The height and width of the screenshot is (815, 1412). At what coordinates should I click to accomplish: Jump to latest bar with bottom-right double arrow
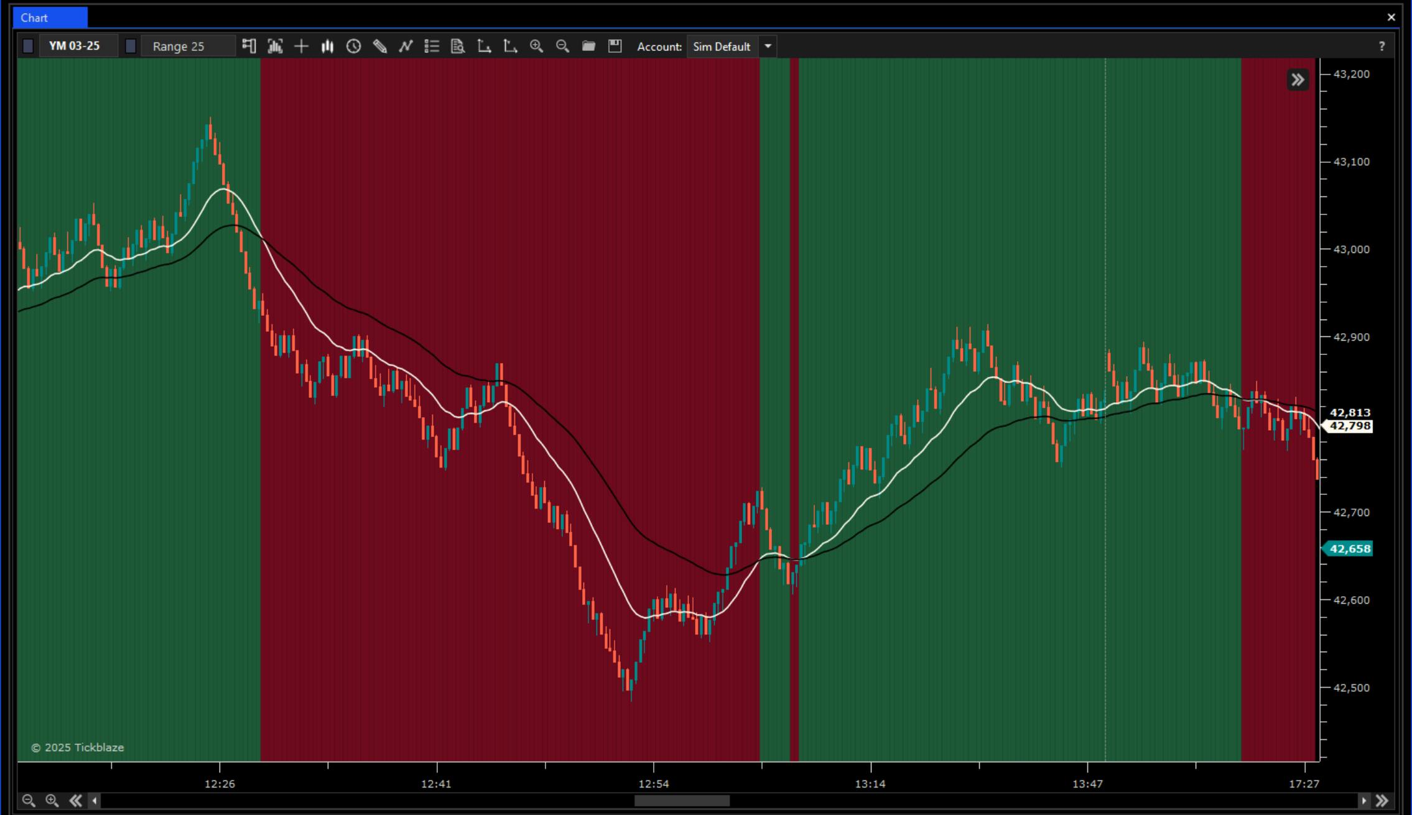(x=1382, y=801)
